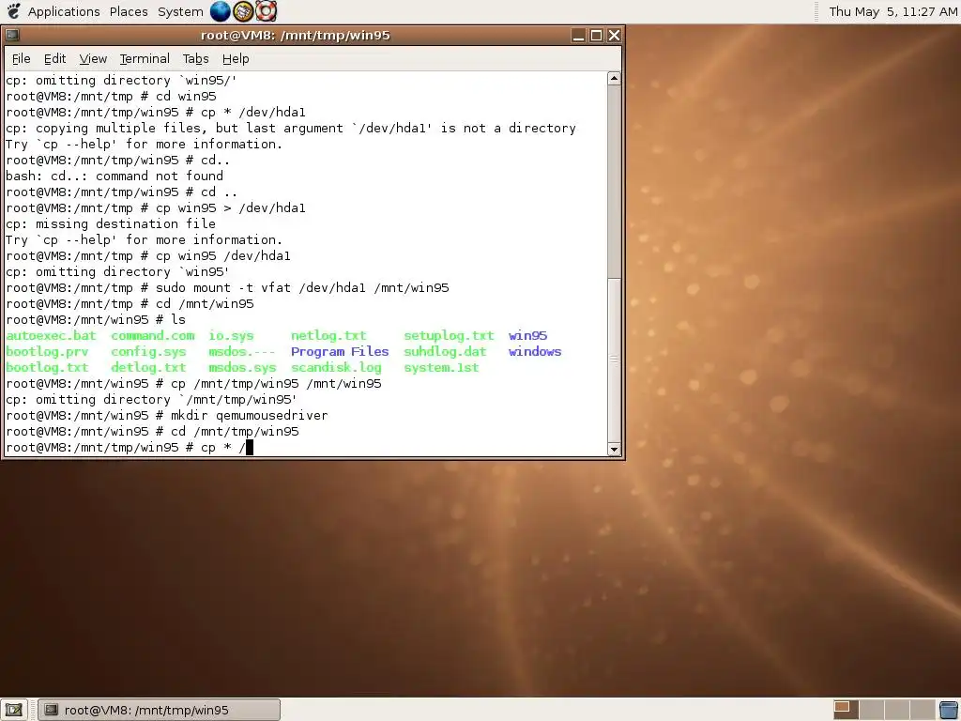Click 'config.sys' in ls output
Viewport: 961px width, 721px height.
148,352
